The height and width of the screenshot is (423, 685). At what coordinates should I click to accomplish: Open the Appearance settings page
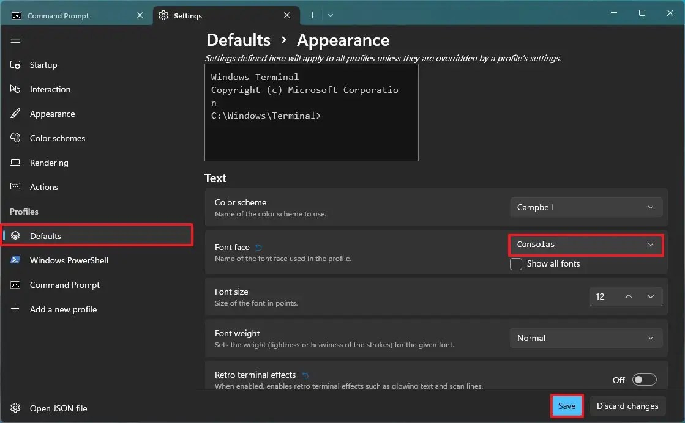coord(51,114)
